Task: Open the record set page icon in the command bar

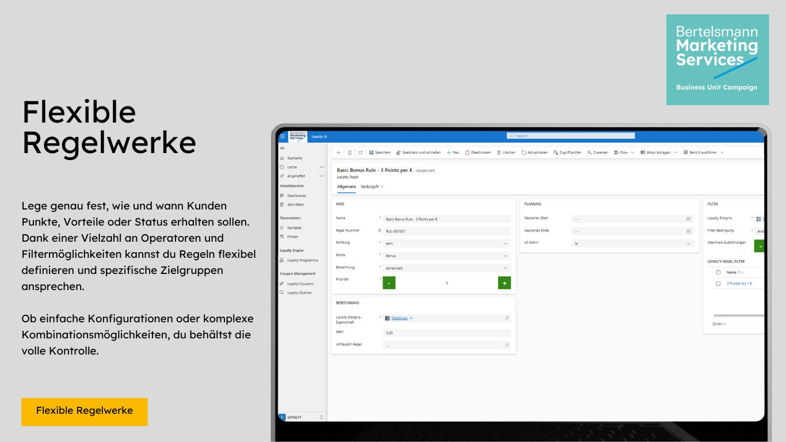Action: 349,153
